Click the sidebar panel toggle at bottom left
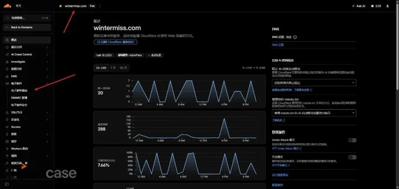399x189 pixels. [7, 184]
